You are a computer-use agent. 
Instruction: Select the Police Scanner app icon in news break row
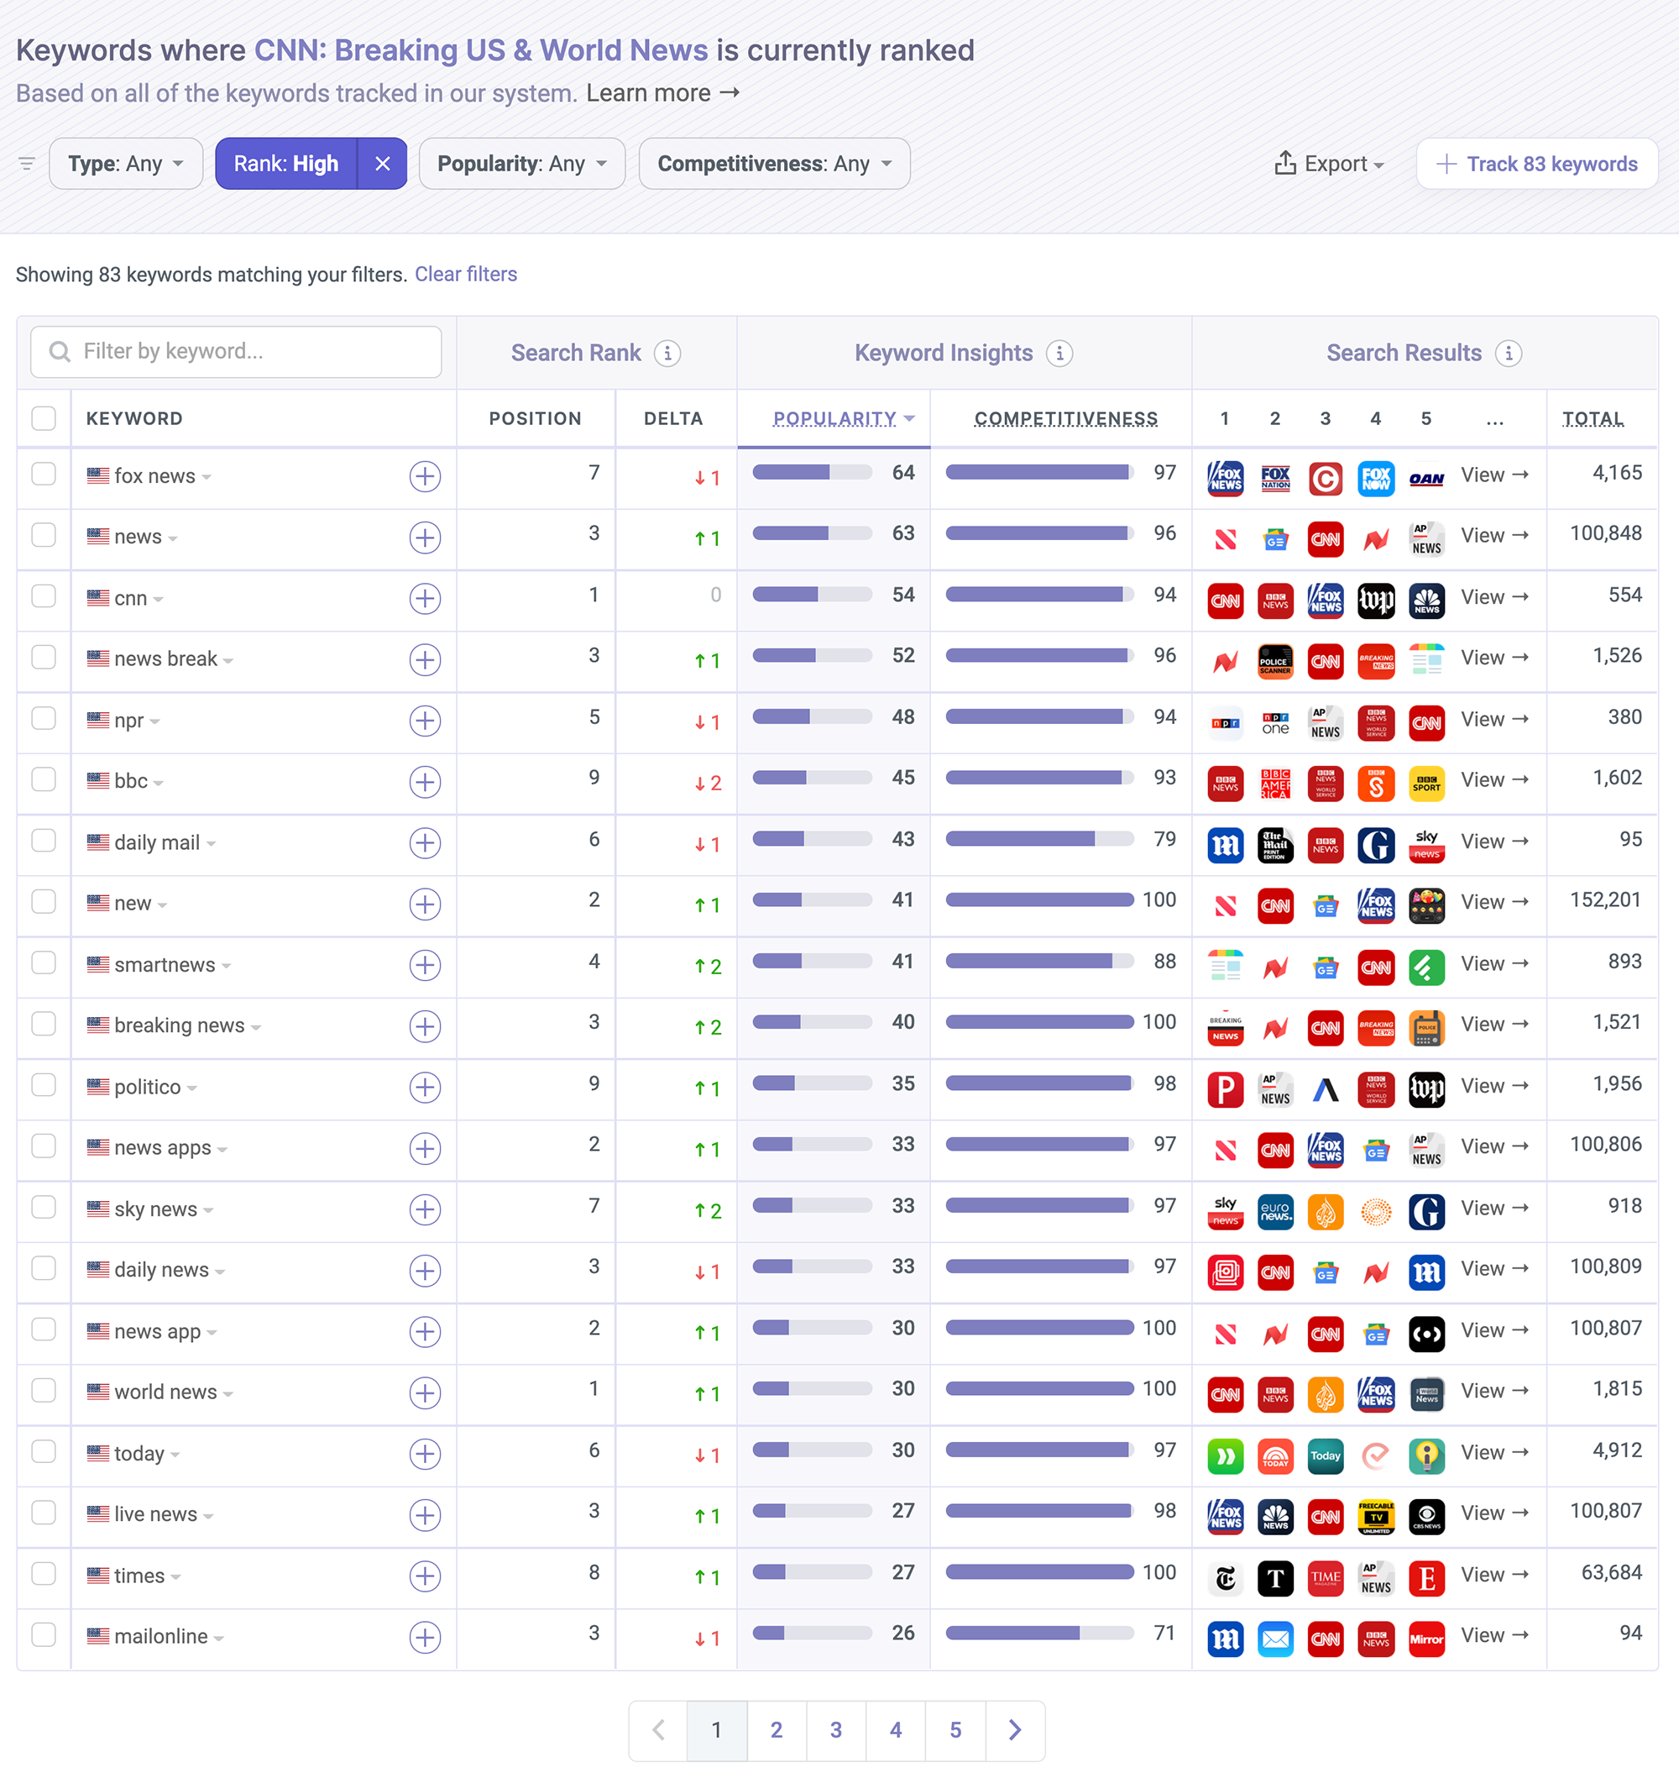point(1275,661)
